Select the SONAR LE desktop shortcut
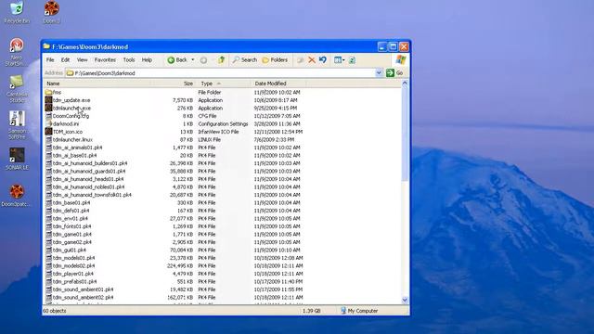 coord(17,159)
